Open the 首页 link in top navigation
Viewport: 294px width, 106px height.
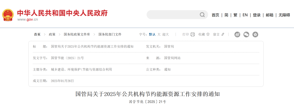pyautogui.click(x=215, y=15)
